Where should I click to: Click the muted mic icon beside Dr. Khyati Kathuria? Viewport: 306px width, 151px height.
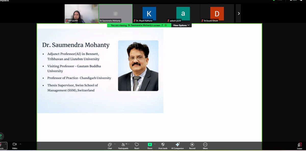(134, 21)
